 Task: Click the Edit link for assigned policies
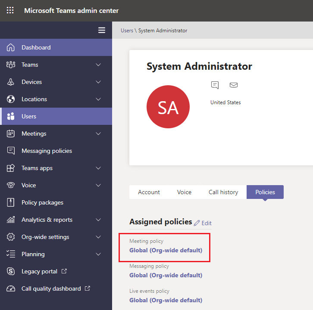[207, 223]
